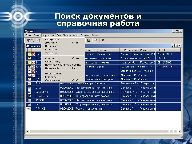Viewport: 192px width, 144px height.
Task: Choose Переслать РК from the menu
Action: [63, 69]
